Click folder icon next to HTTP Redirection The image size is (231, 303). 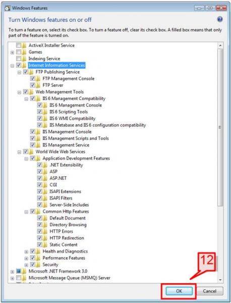pyautogui.click(x=45, y=238)
